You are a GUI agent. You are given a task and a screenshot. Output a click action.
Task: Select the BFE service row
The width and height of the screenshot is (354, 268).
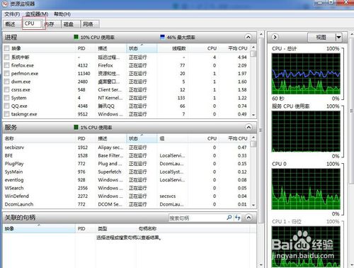126,155
